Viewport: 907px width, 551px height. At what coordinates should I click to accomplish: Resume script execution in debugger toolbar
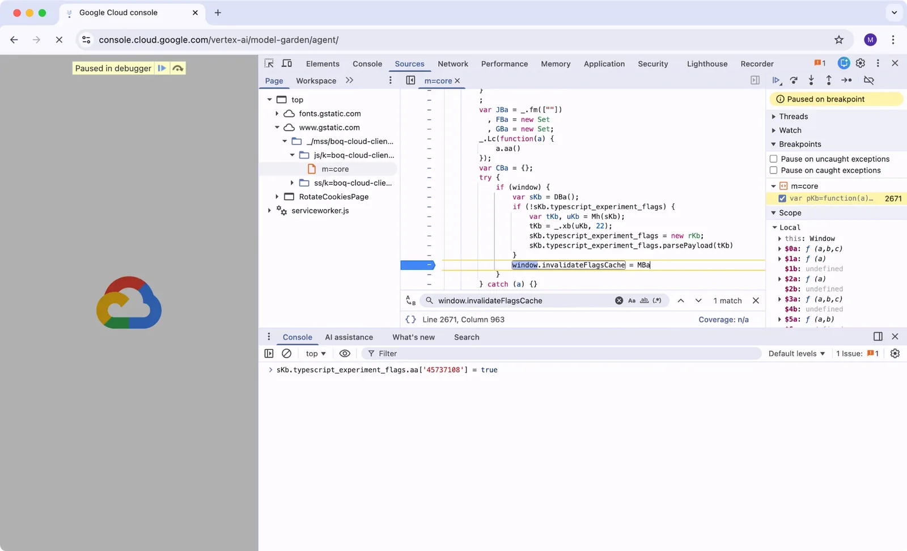click(x=776, y=80)
